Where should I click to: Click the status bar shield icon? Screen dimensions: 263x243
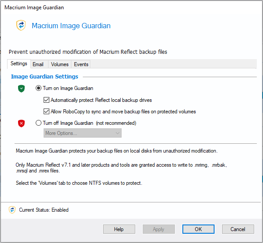point(12,210)
